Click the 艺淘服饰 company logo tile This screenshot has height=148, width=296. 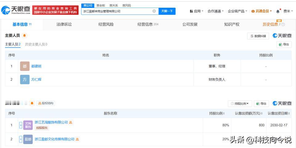tap(28, 125)
